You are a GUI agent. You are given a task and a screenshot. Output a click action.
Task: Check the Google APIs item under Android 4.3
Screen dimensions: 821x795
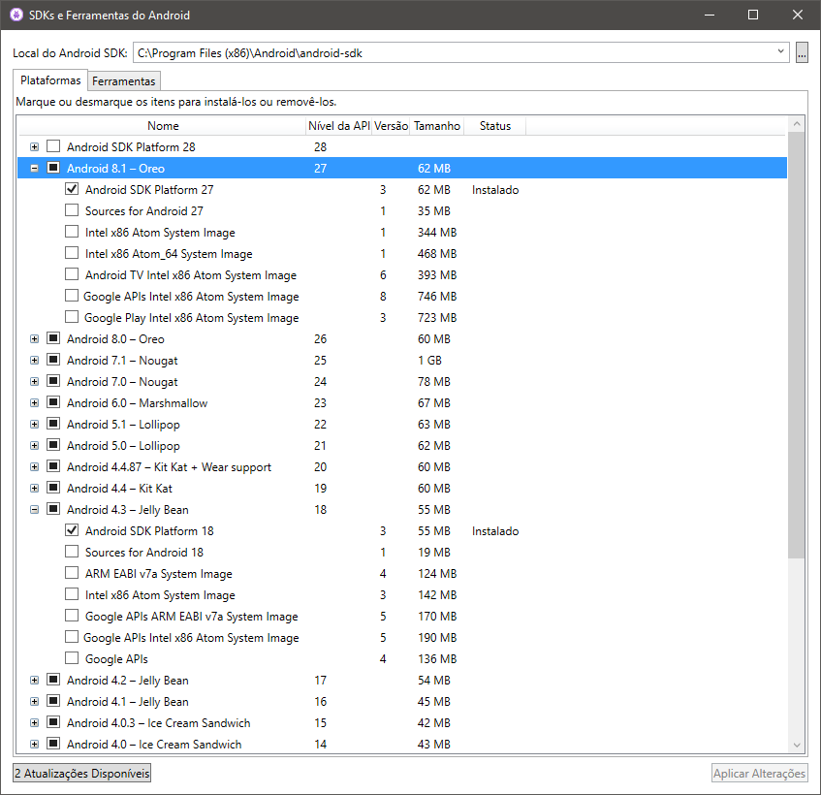[72, 658]
